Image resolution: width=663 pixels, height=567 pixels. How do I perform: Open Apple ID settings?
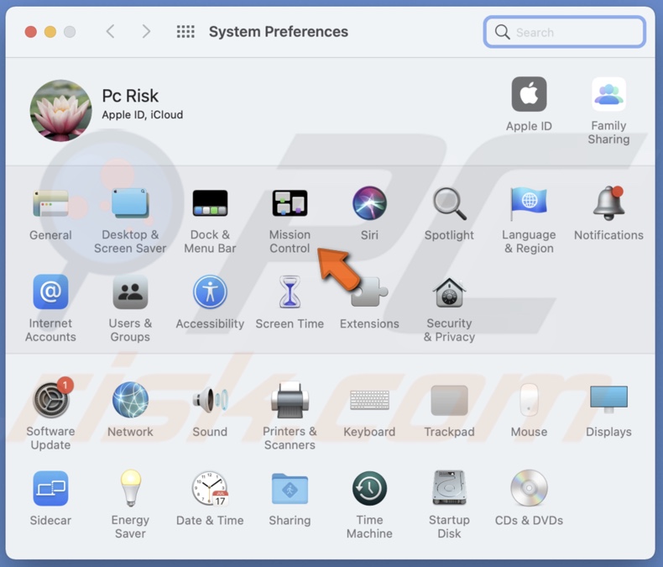(529, 96)
